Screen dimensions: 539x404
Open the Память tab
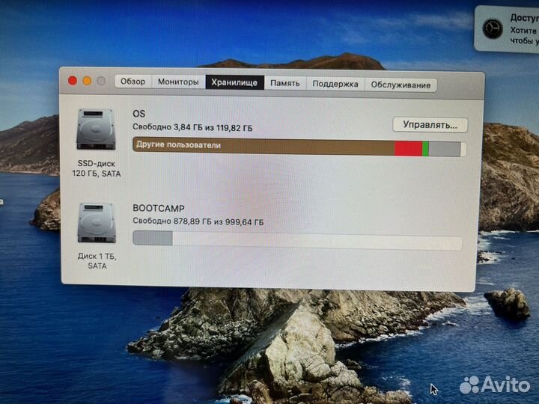point(284,84)
